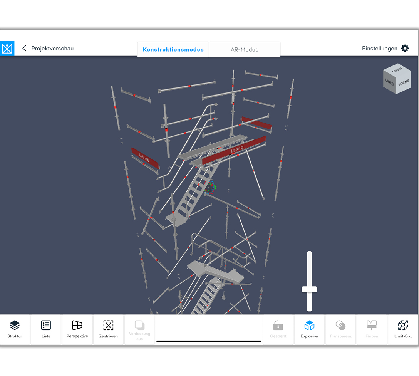
Task: Click the Einstellungen text button
Action: click(x=379, y=49)
